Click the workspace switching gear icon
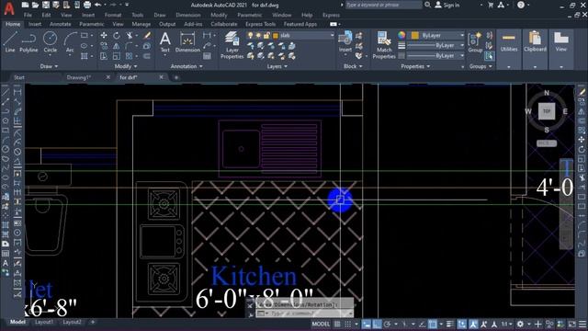588x331 pixels. click(520, 324)
